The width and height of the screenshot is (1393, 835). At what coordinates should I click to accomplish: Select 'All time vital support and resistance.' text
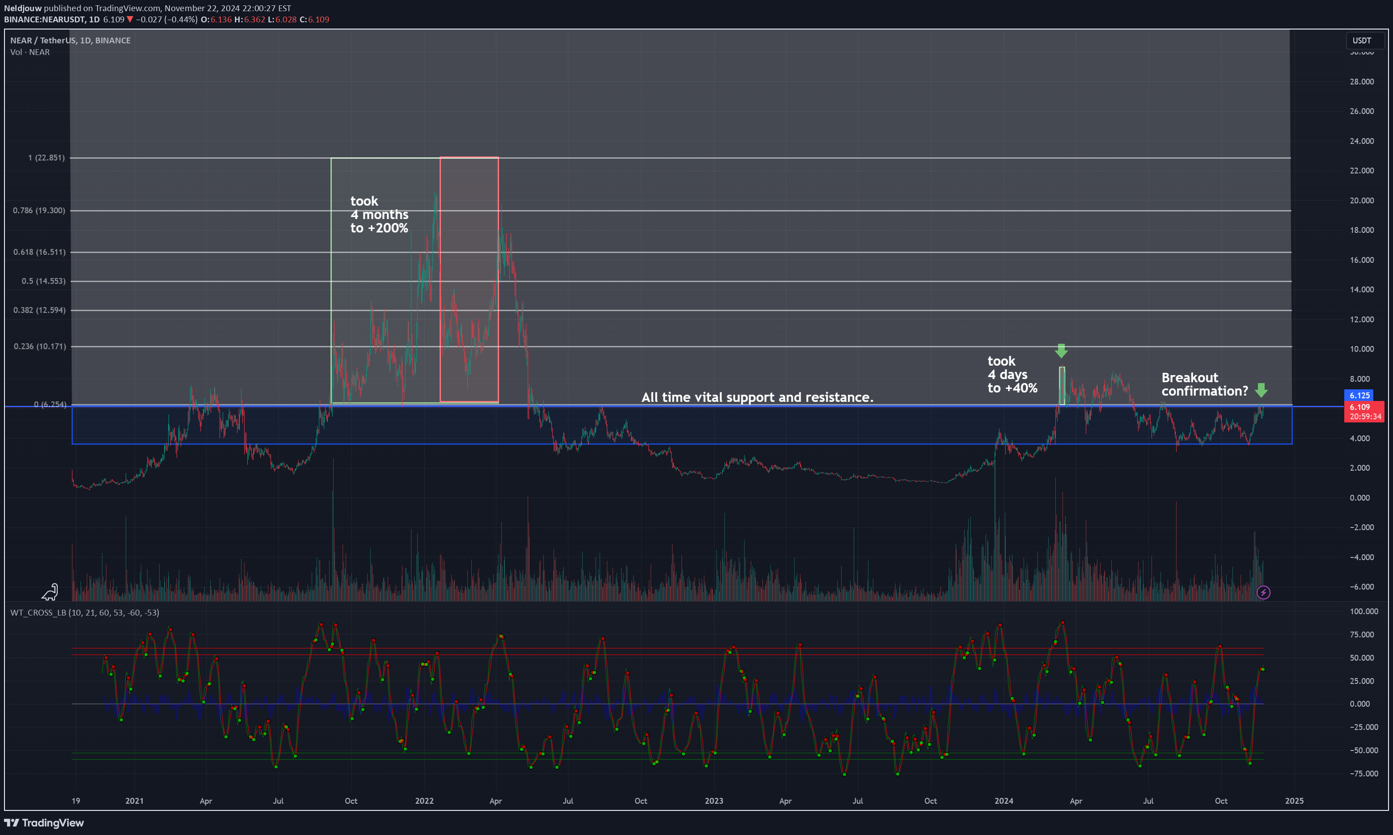click(x=757, y=397)
